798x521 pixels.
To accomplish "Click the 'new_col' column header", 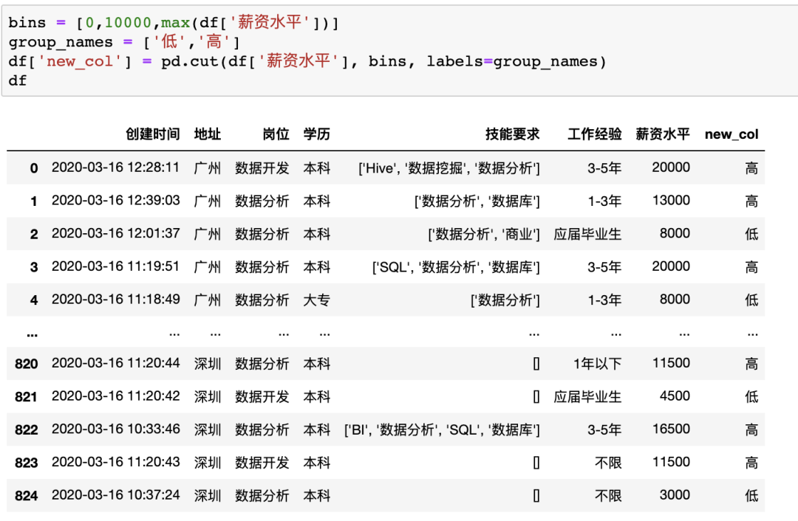I will [731, 134].
